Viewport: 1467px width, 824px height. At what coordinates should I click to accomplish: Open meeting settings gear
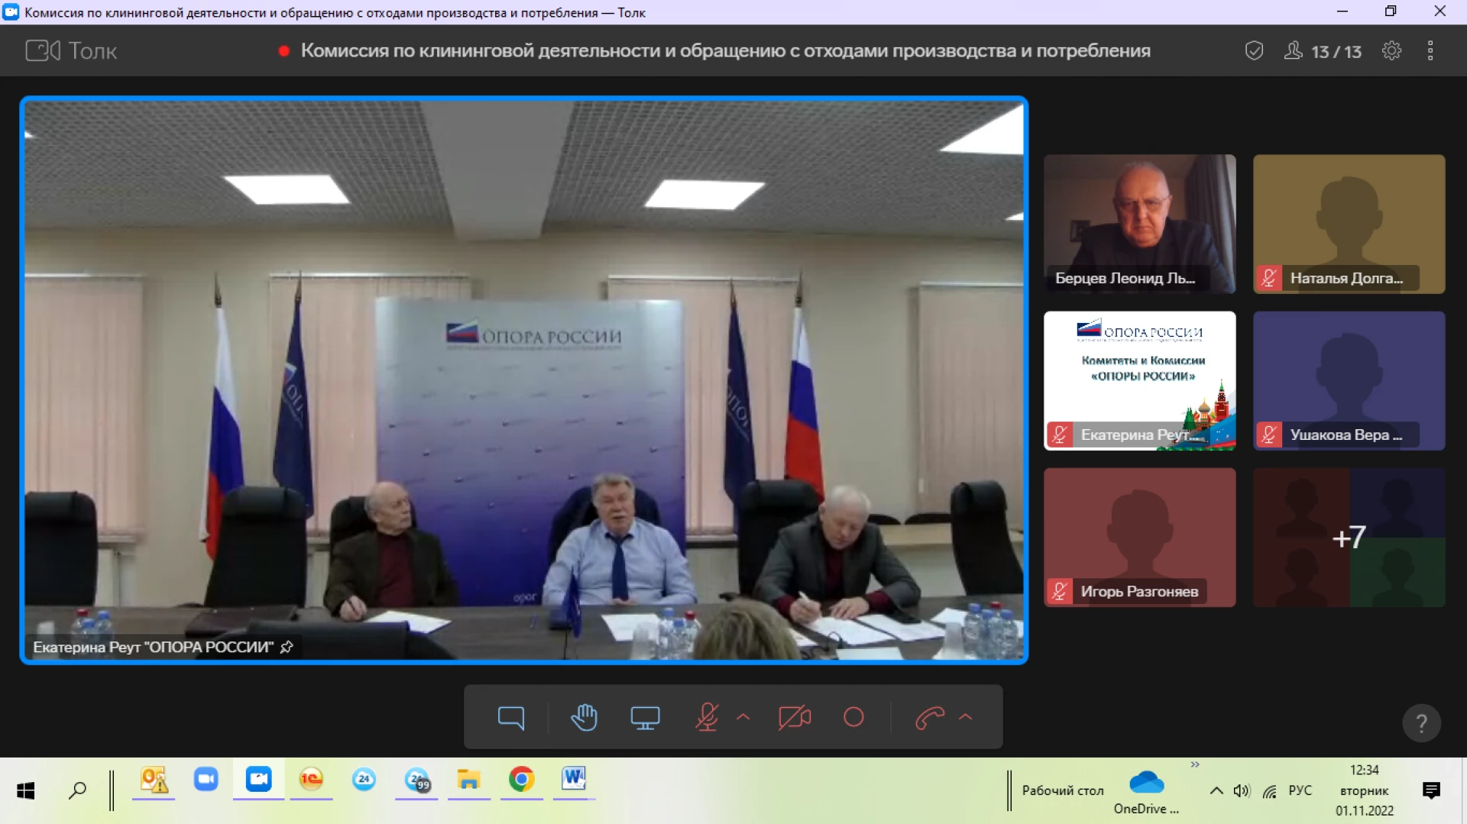(x=1391, y=50)
